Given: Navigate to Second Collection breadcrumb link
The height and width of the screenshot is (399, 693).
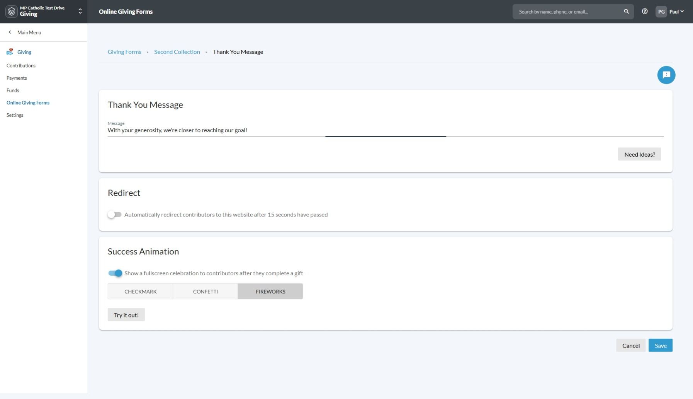Looking at the screenshot, I should pyautogui.click(x=177, y=52).
